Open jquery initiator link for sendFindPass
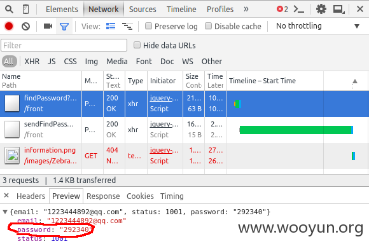The height and width of the screenshot is (246, 369). click(x=164, y=124)
